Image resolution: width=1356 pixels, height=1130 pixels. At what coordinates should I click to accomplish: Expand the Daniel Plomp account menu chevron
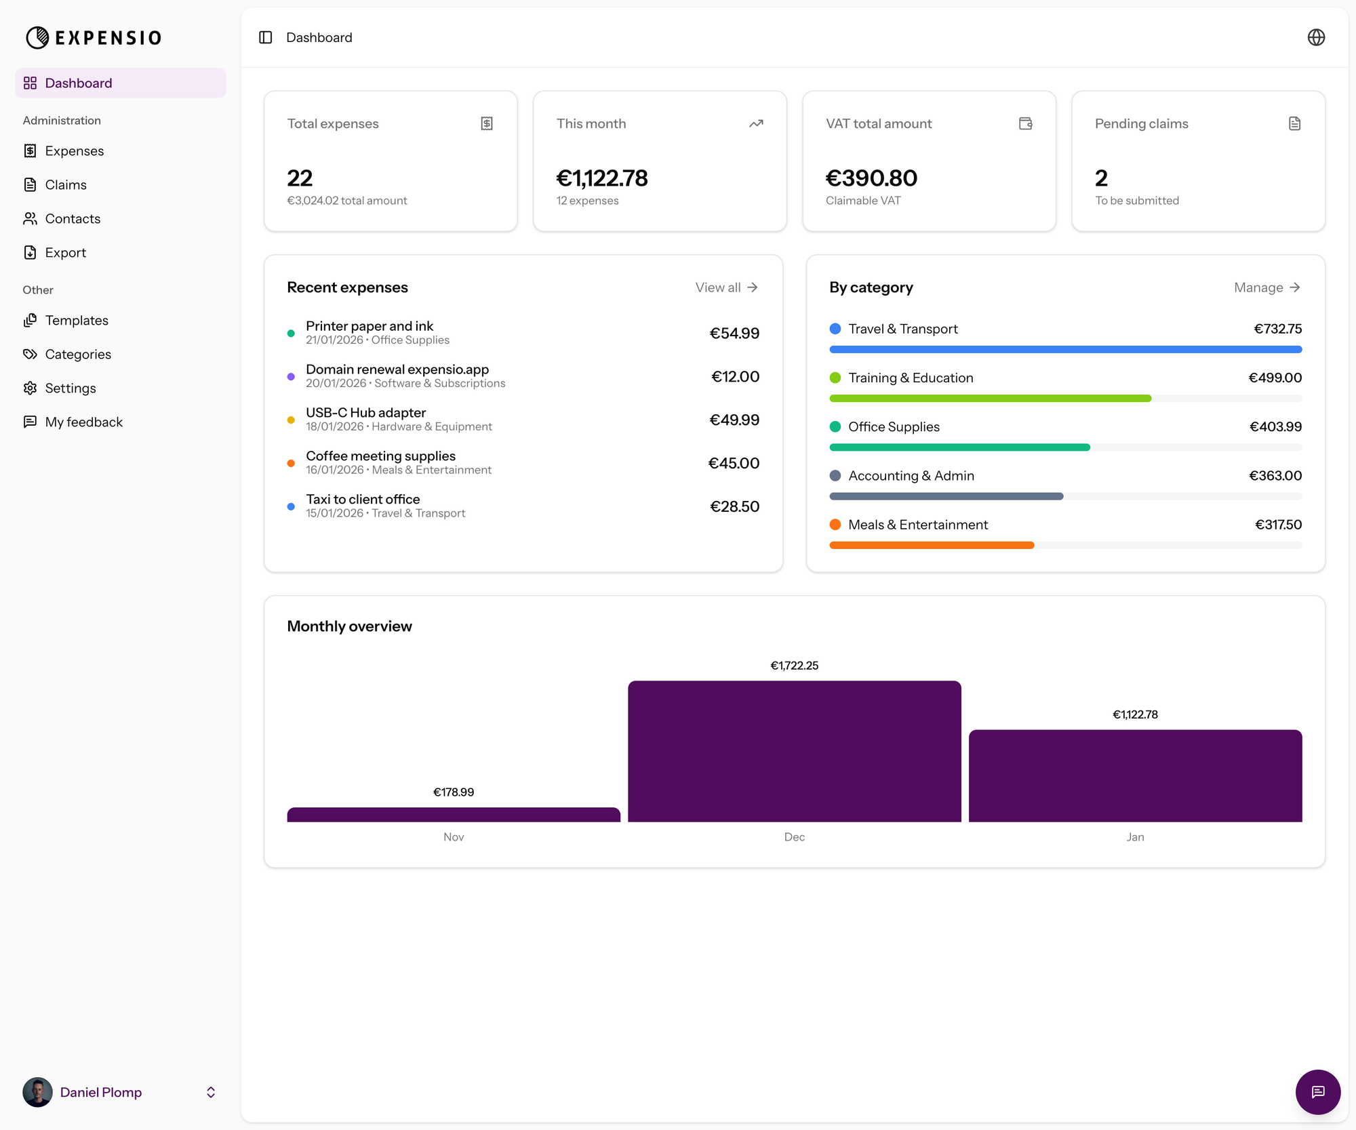pyautogui.click(x=211, y=1092)
